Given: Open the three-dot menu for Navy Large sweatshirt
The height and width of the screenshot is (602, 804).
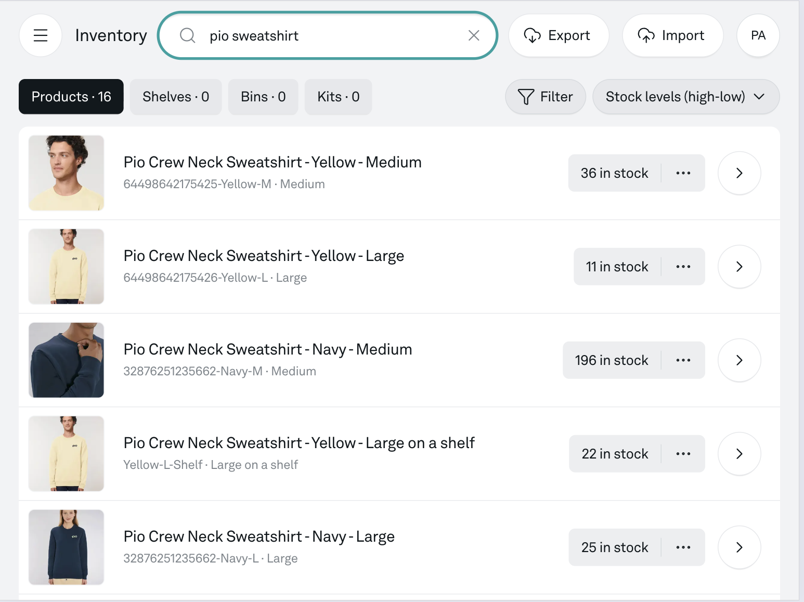Looking at the screenshot, I should [683, 547].
